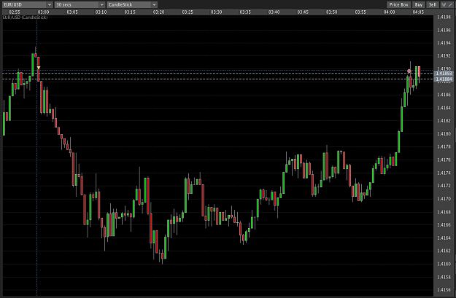Click the pink circle trade marker

[409, 71]
